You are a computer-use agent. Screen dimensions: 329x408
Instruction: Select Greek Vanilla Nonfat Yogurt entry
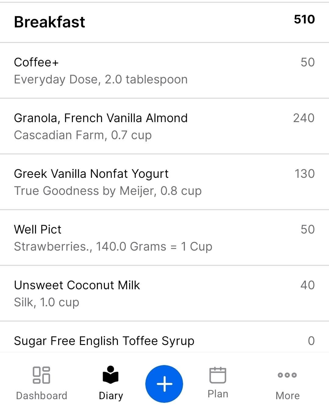click(x=164, y=182)
